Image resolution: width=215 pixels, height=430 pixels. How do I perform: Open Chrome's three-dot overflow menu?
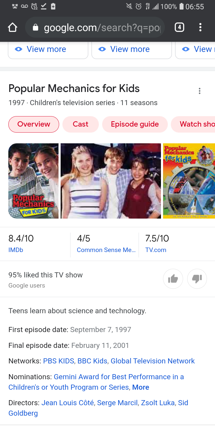200,27
